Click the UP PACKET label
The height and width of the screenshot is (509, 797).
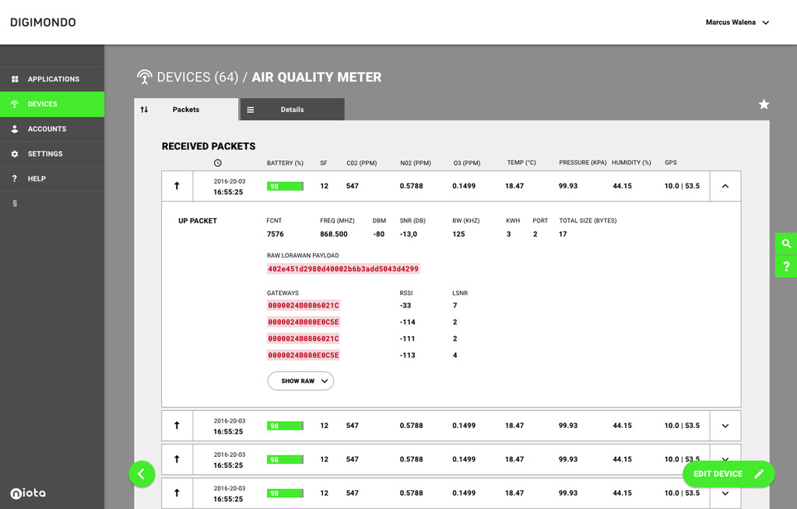[198, 221]
